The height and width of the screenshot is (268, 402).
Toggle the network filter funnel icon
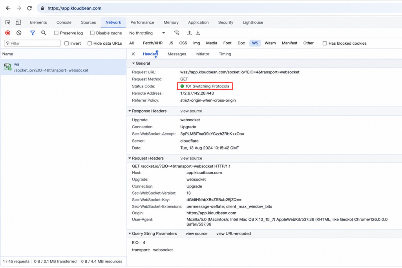point(33,33)
